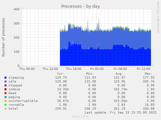Screen dimensions: 161x120
Task: Click the 'runnable' legend label
Action: tap(16, 105)
